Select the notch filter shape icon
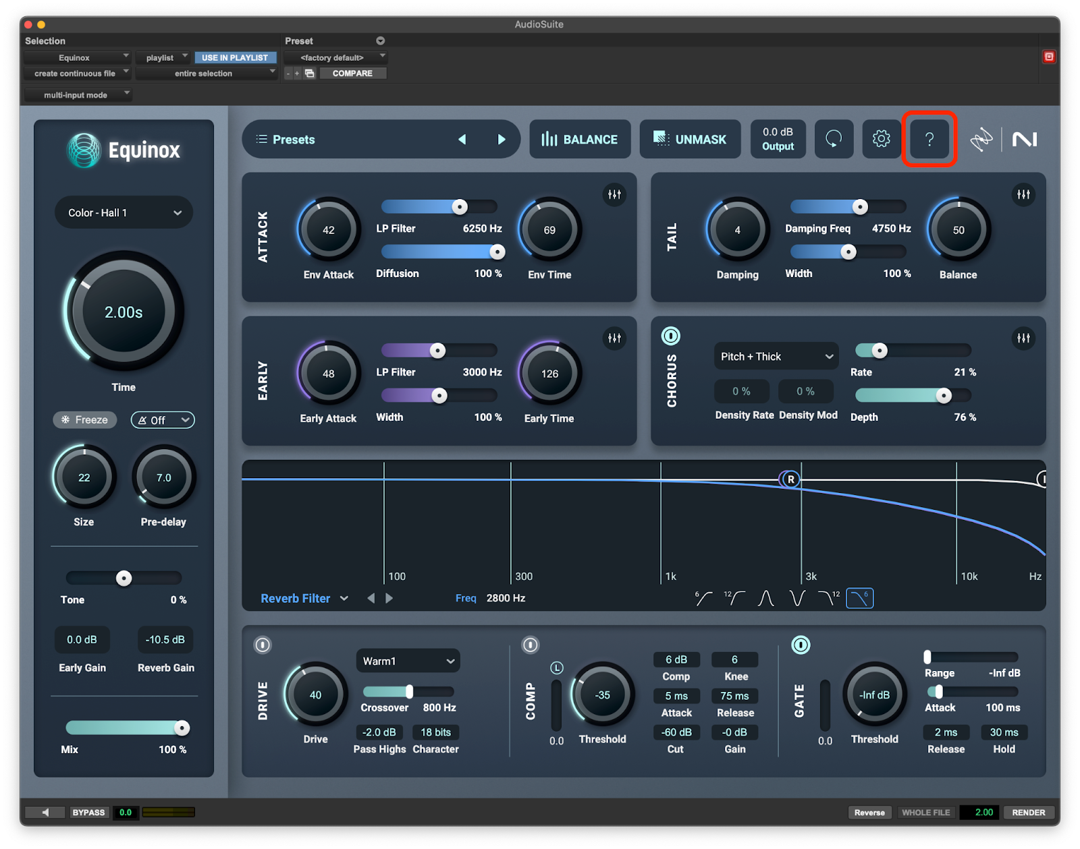1080x849 pixels. [797, 598]
